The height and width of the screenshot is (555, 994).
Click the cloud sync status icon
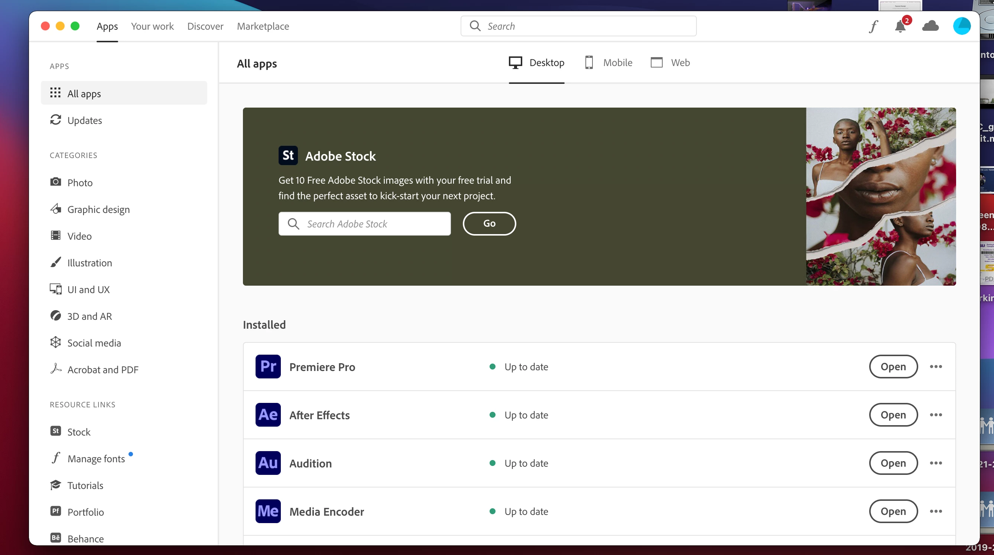click(x=930, y=26)
